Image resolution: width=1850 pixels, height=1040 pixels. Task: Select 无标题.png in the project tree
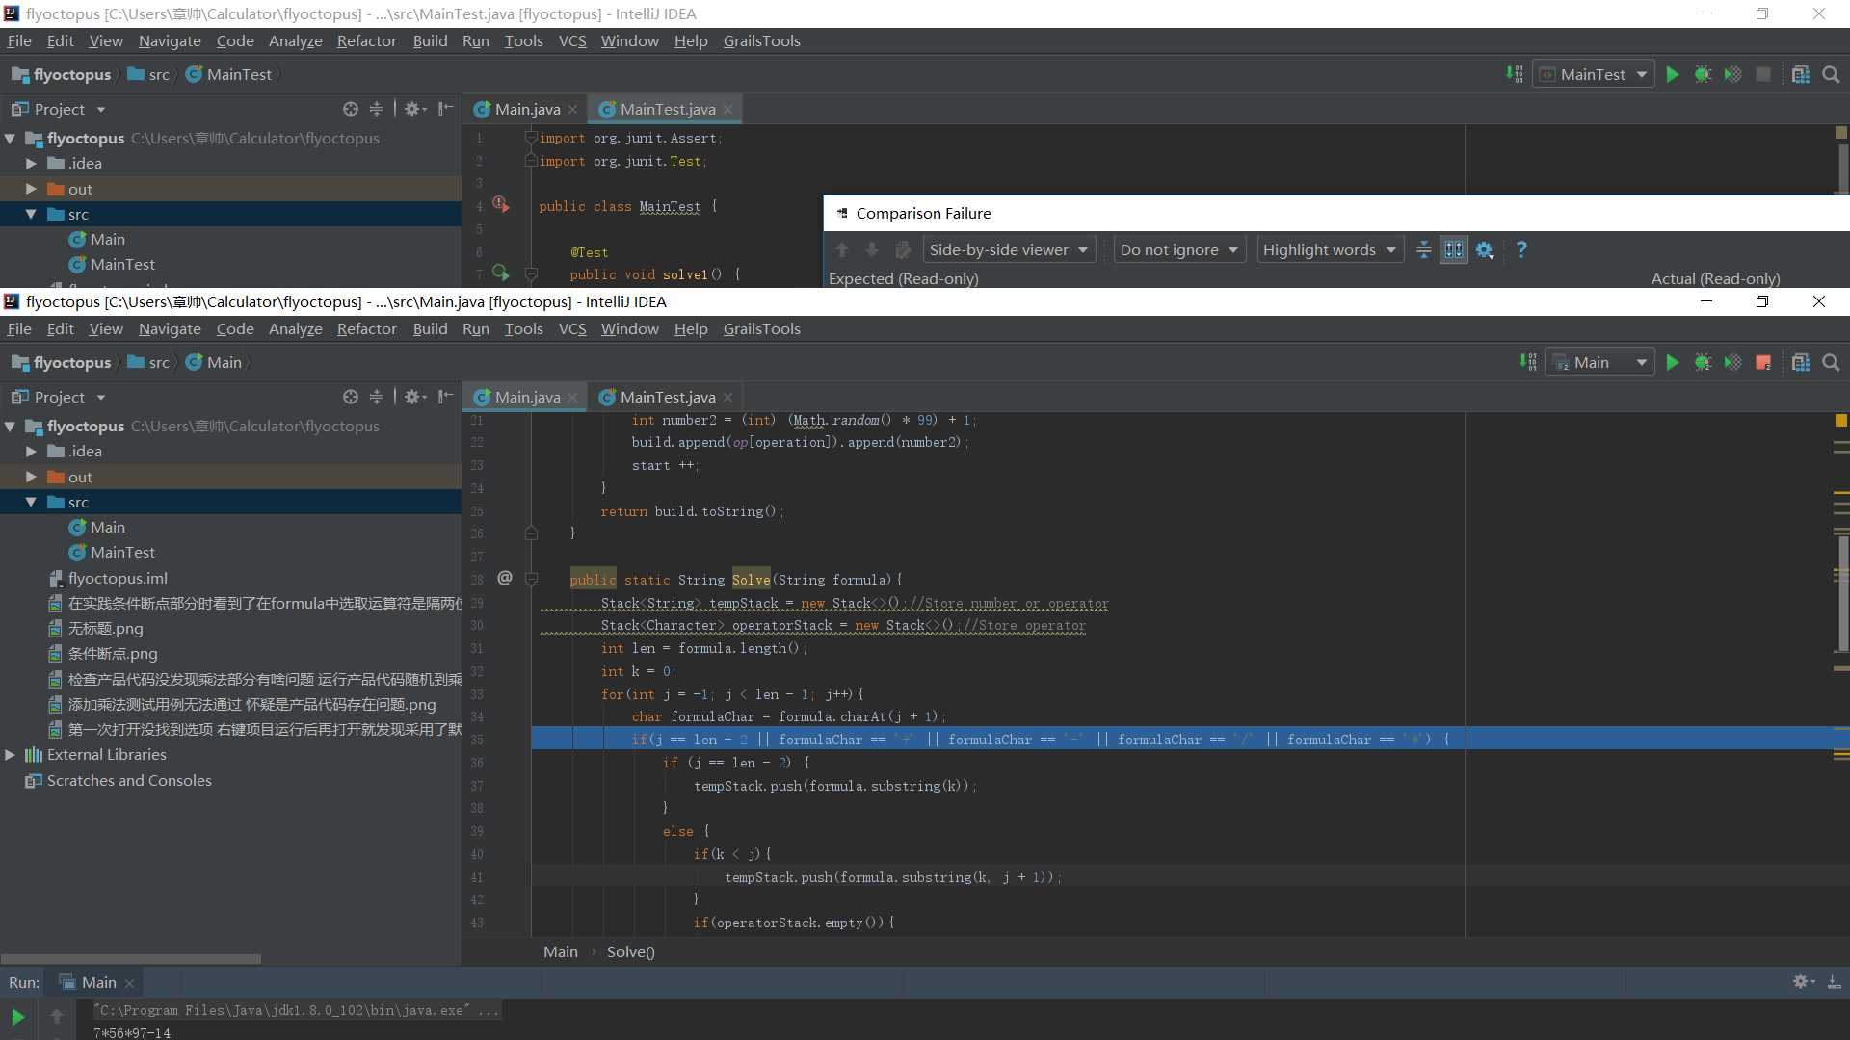click(105, 628)
